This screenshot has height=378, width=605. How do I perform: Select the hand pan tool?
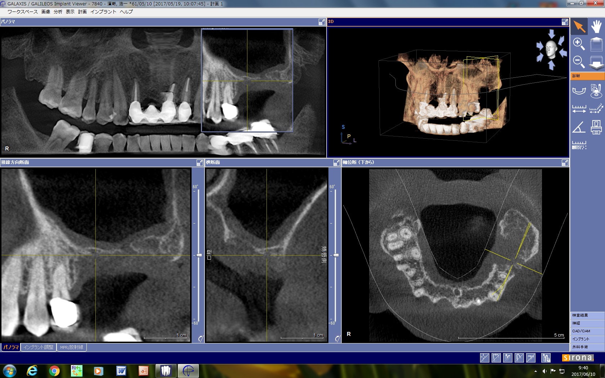pyautogui.click(x=596, y=27)
